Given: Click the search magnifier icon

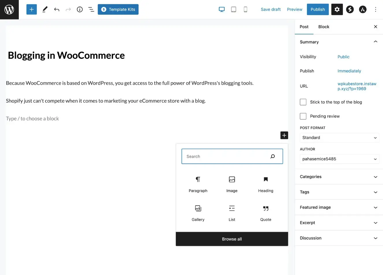Looking at the screenshot, I should click(273, 156).
